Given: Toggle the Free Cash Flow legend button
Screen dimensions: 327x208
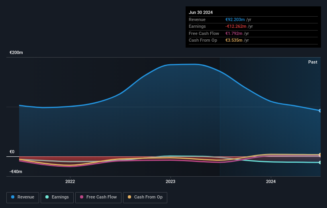Looking at the screenshot, I should [98, 197].
